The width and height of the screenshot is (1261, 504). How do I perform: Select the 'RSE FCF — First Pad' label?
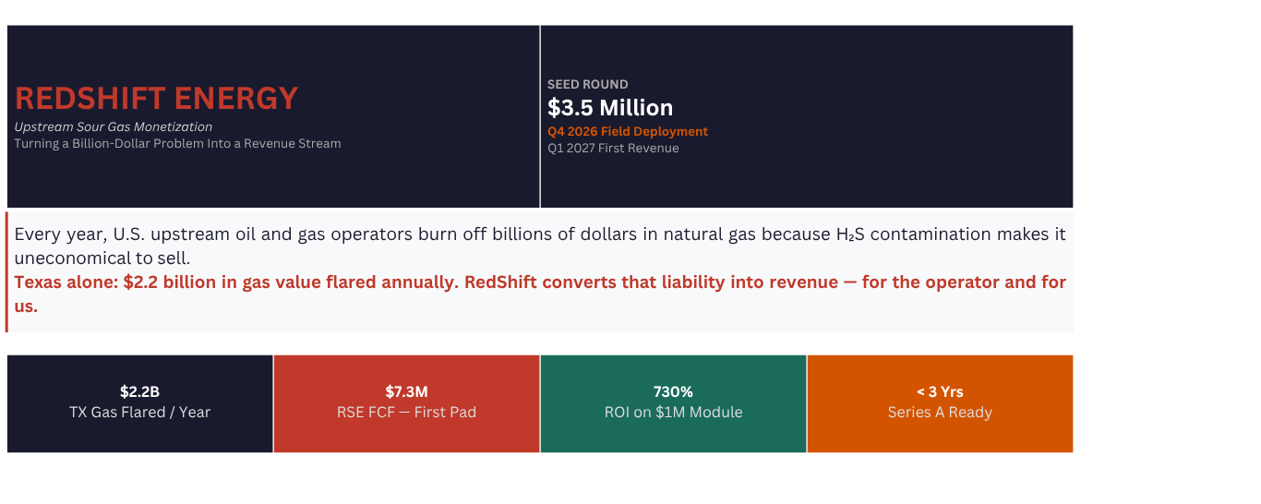coord(407,412)
